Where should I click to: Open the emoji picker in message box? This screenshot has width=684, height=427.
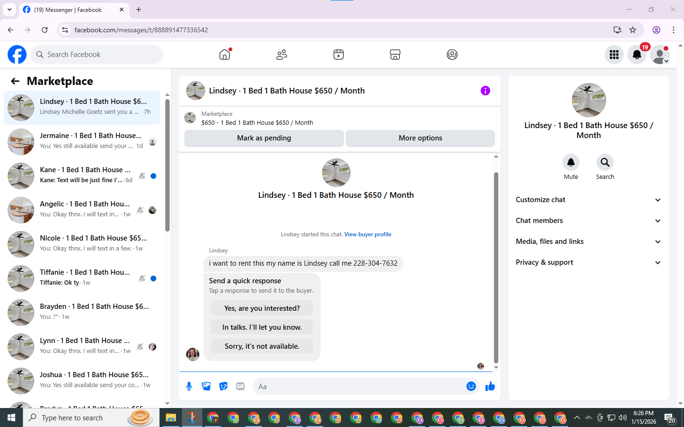pos(471,386)
